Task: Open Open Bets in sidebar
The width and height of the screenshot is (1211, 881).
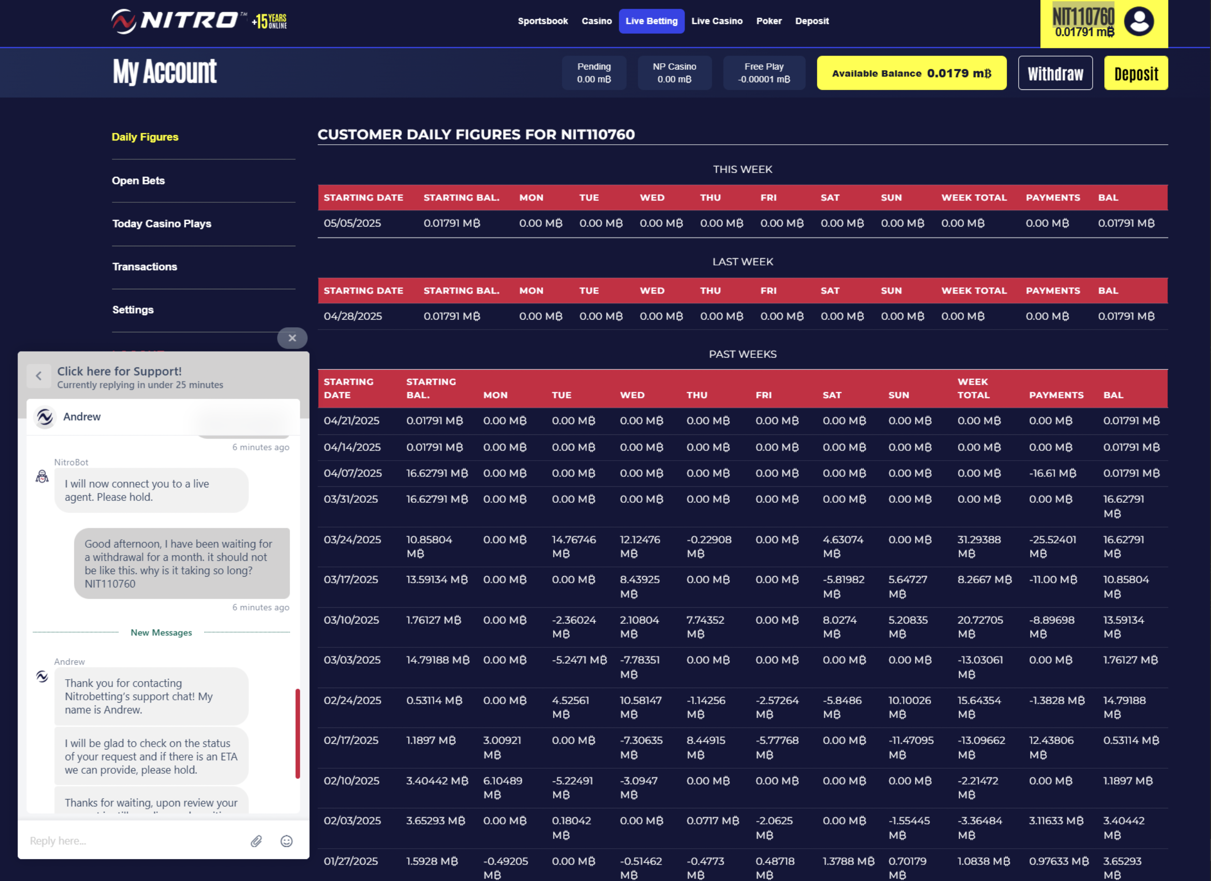Action: click(139, 181)
